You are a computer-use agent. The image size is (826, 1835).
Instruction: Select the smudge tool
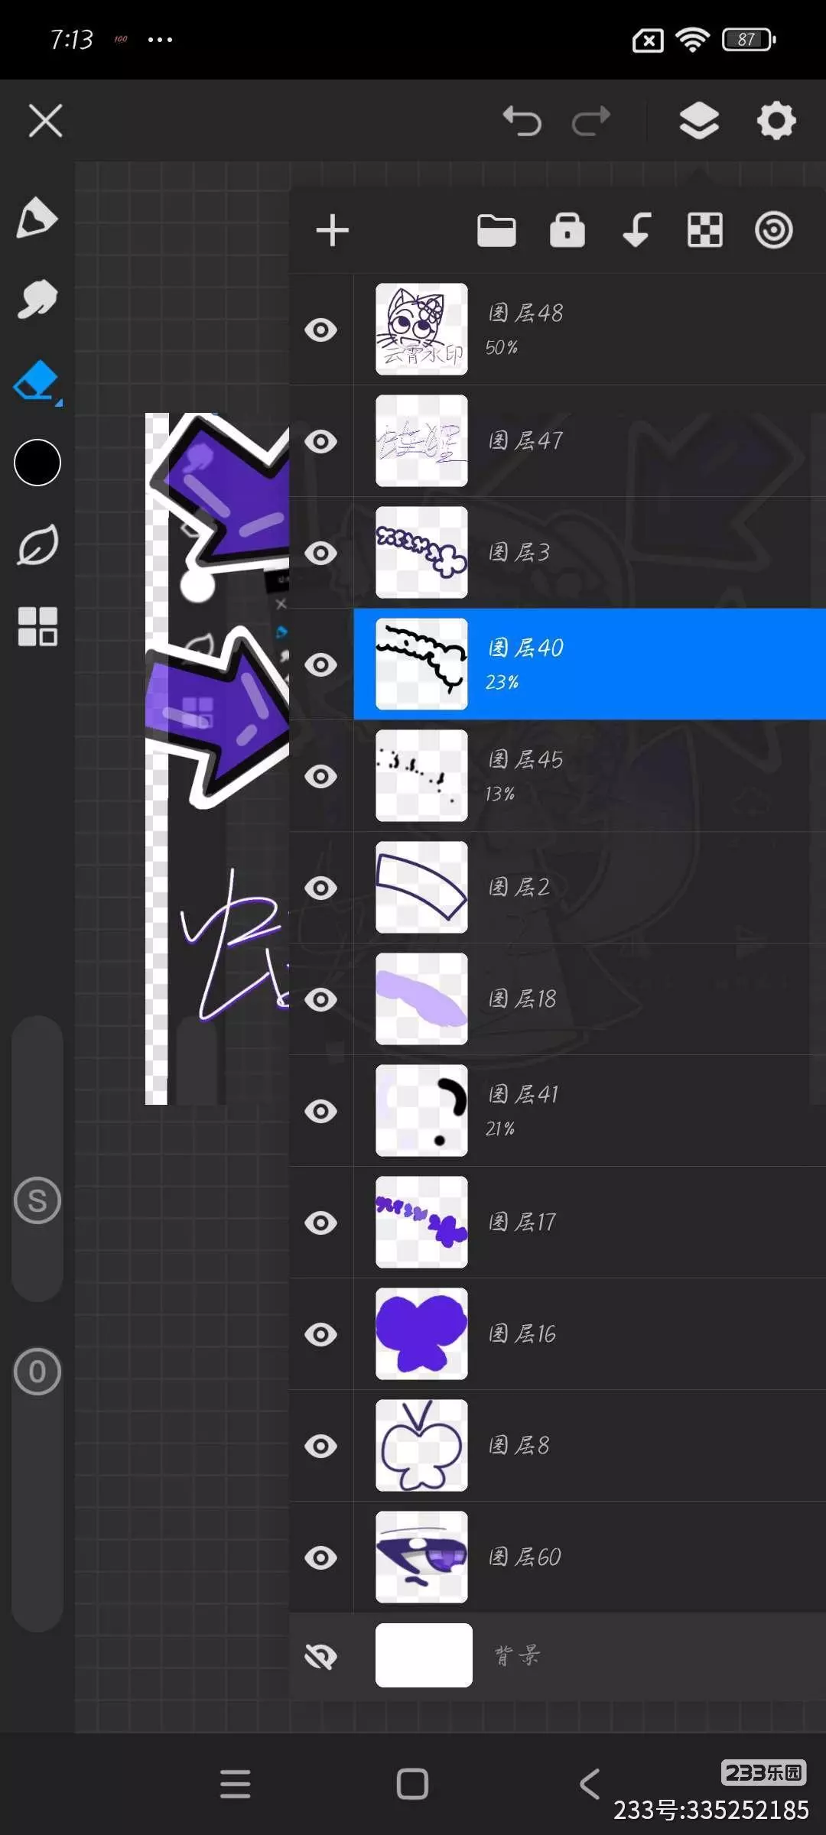click(37, 299)
